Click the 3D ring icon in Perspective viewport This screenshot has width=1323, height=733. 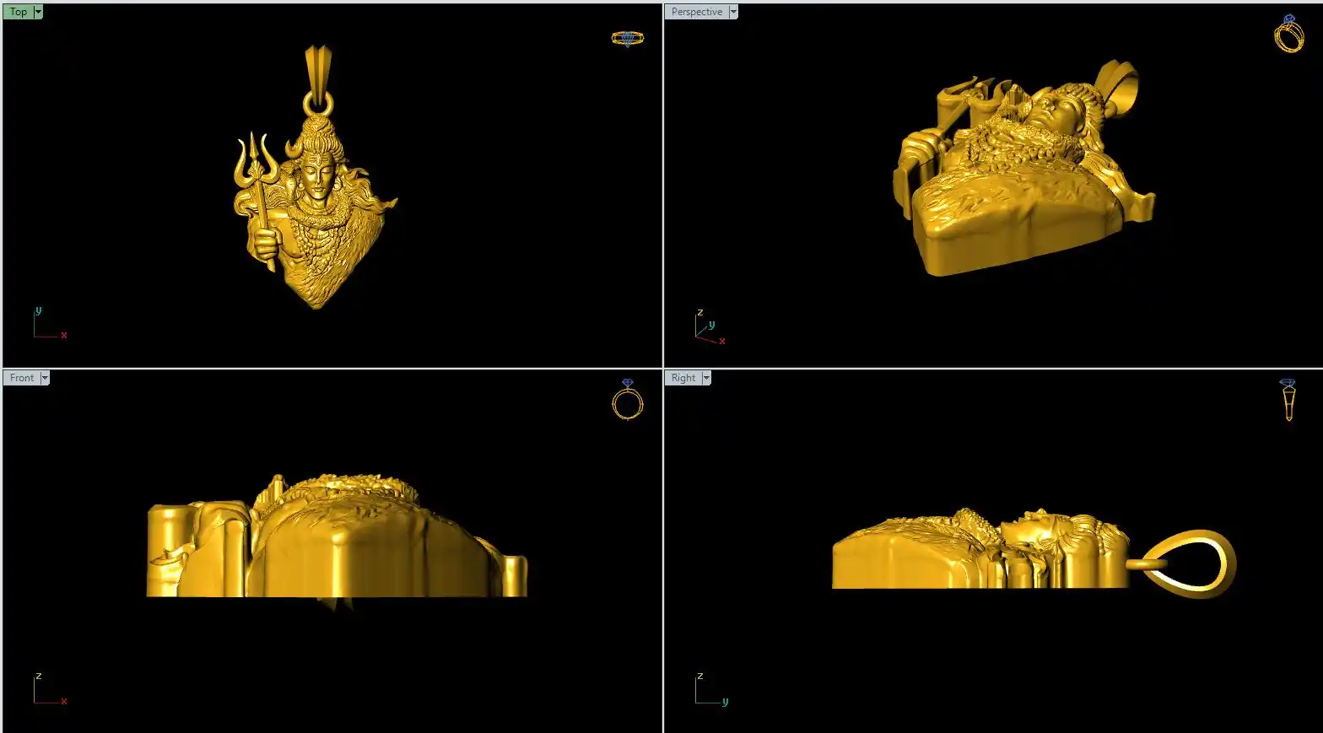coord(1288,35)
